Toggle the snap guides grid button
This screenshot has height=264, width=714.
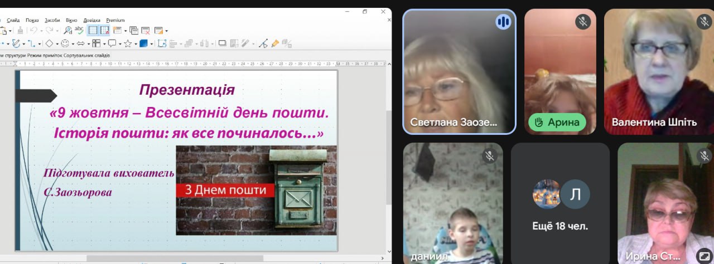tap(104, 31)
